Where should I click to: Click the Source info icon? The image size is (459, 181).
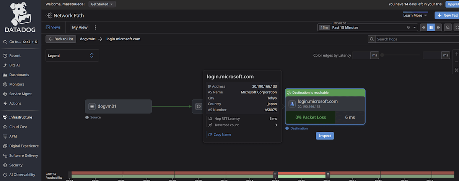click(x=87, y=117)
